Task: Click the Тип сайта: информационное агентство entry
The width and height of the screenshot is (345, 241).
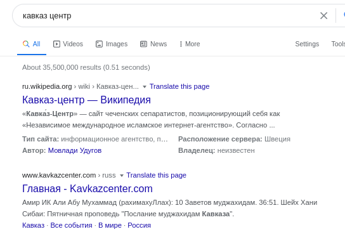Action: (95, 139)
